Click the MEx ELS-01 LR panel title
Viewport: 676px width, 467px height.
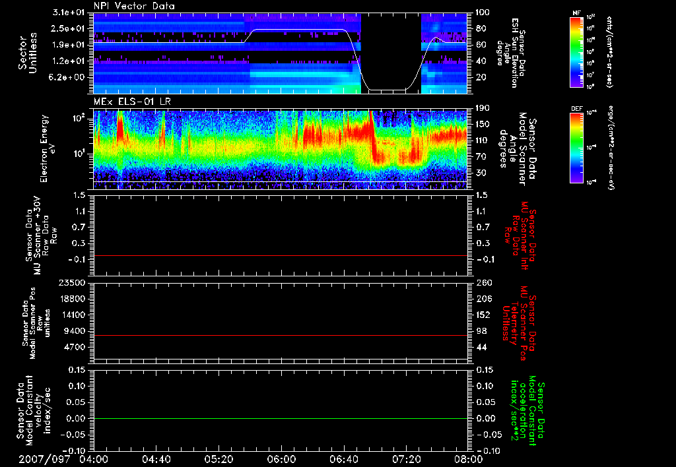[x=131, y=100]
